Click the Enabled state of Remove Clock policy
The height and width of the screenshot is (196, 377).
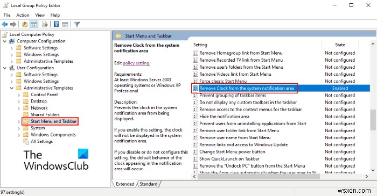pyautogui.click(x=340, y=88)
